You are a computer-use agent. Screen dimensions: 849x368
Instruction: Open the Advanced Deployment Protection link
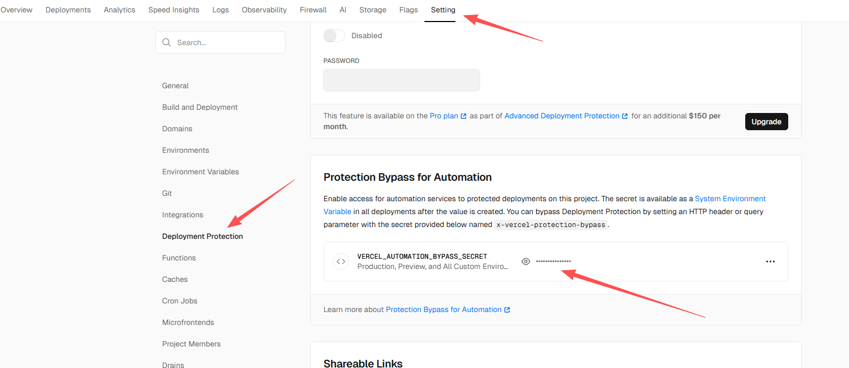click(x=561, y=116)
